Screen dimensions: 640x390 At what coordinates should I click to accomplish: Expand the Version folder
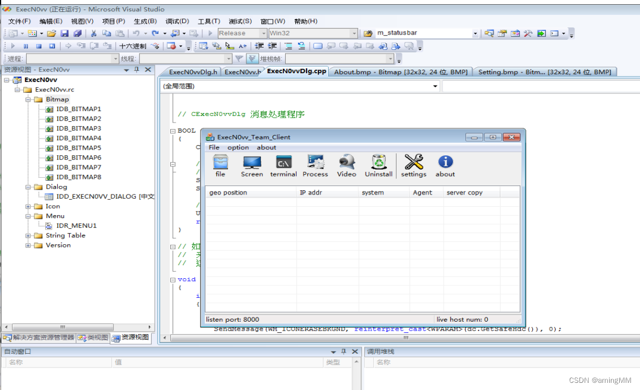[28, 246]
